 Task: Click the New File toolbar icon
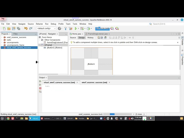tap(4, 28)
